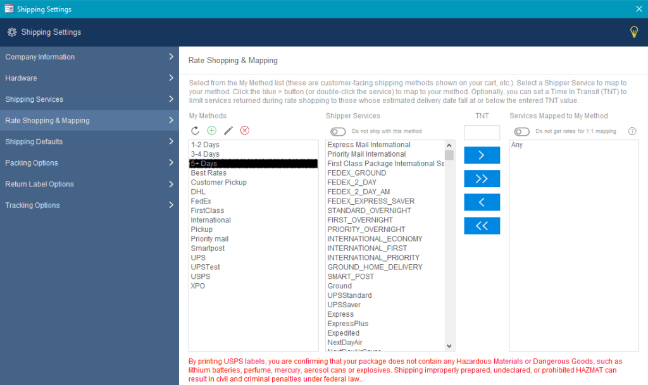Image resolution: width=648 pixels, height=385 pixels.
Task: Click the Shipping Settings title bar icon
Action: click(x=8, y=9)
